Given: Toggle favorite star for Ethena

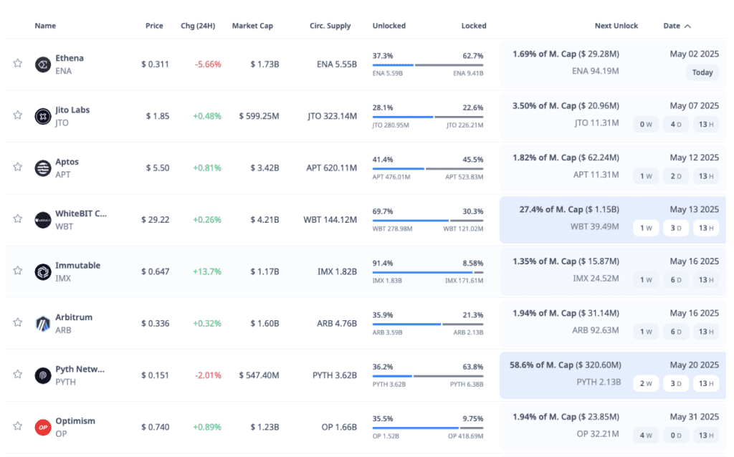Looking at the screenshot, I should pos(18,63).
